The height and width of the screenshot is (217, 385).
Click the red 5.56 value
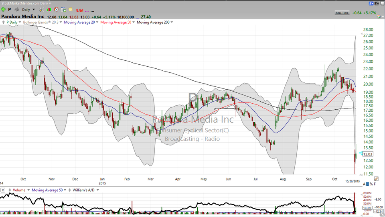[79, 11]
